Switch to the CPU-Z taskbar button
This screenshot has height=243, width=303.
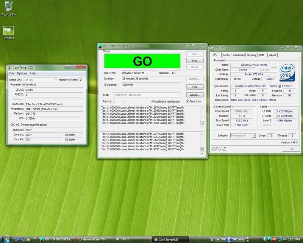pos(131,239)
